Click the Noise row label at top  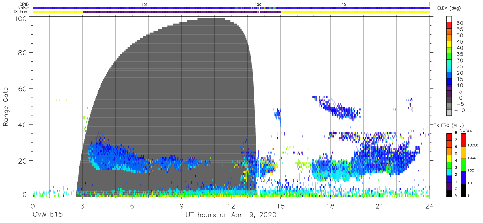tap(23, 8)
